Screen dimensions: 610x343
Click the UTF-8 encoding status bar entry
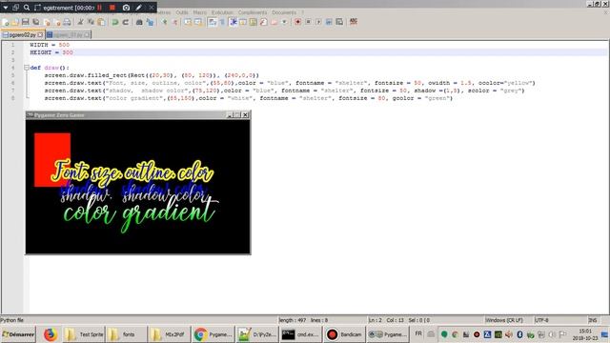pyautogui.click(x=542, y=320)
